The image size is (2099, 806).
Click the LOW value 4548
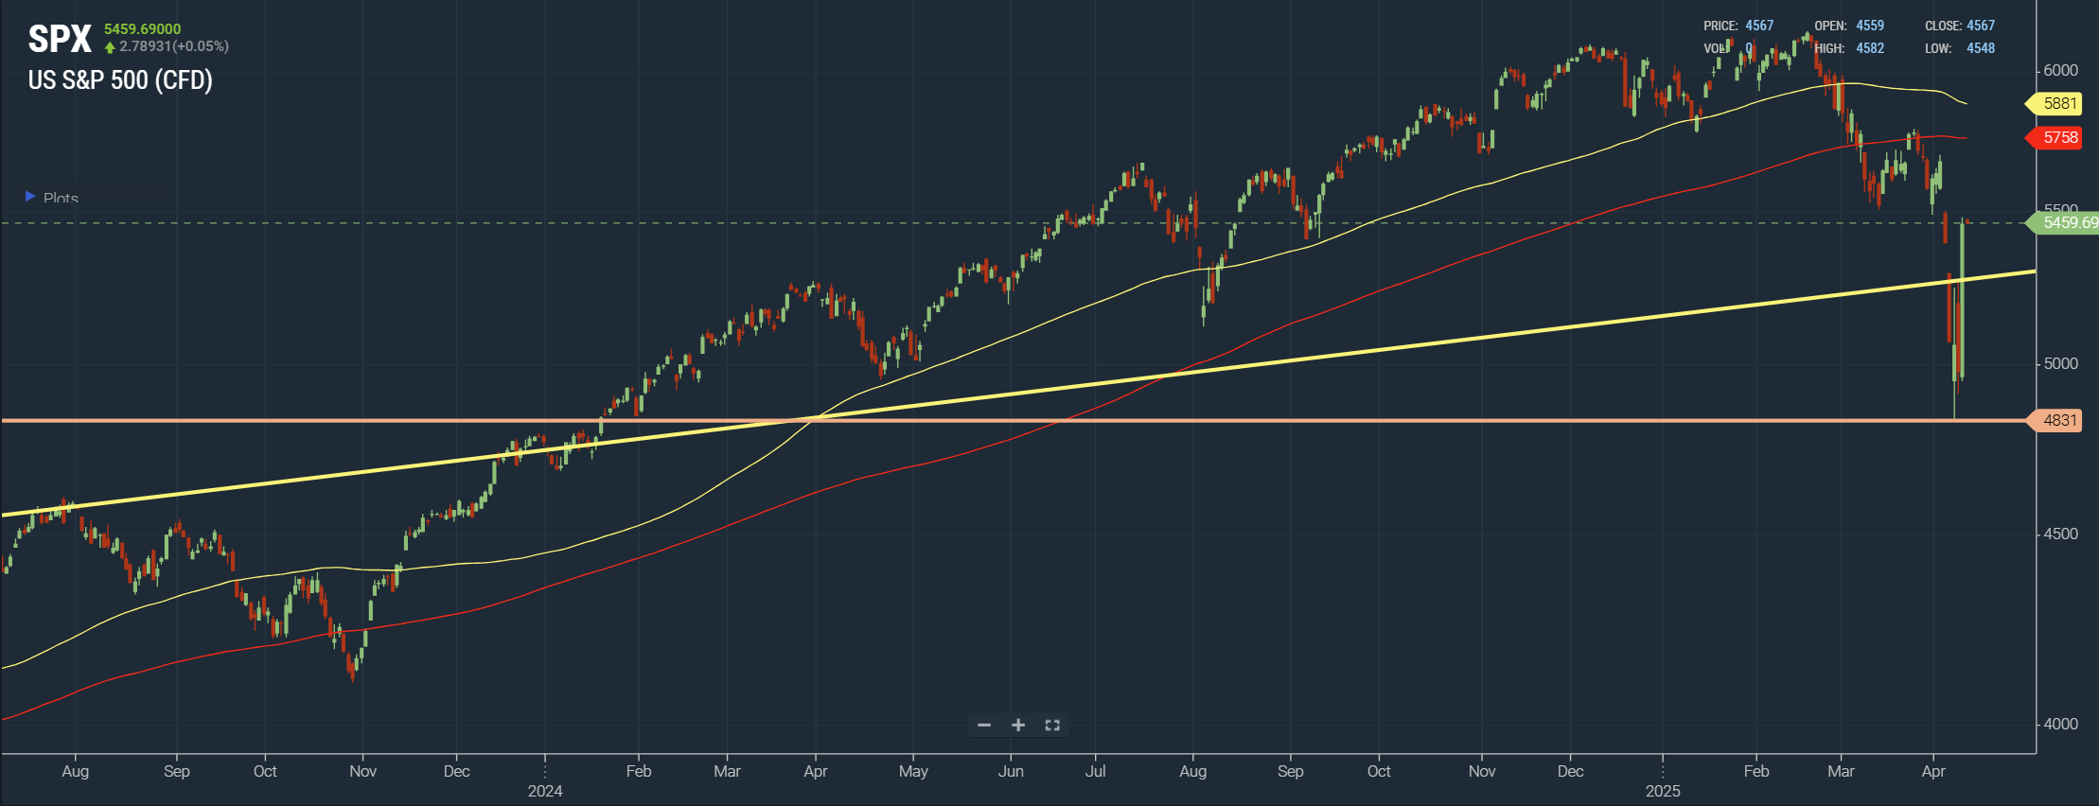coord(1981,48)
